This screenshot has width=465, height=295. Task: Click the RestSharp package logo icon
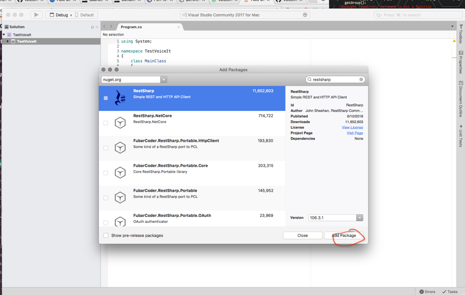(x=120, y=98)
